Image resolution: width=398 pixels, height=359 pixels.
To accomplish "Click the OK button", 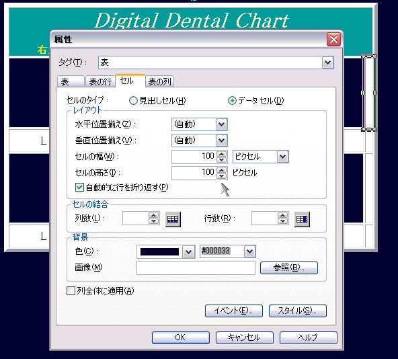I will 181,337.
